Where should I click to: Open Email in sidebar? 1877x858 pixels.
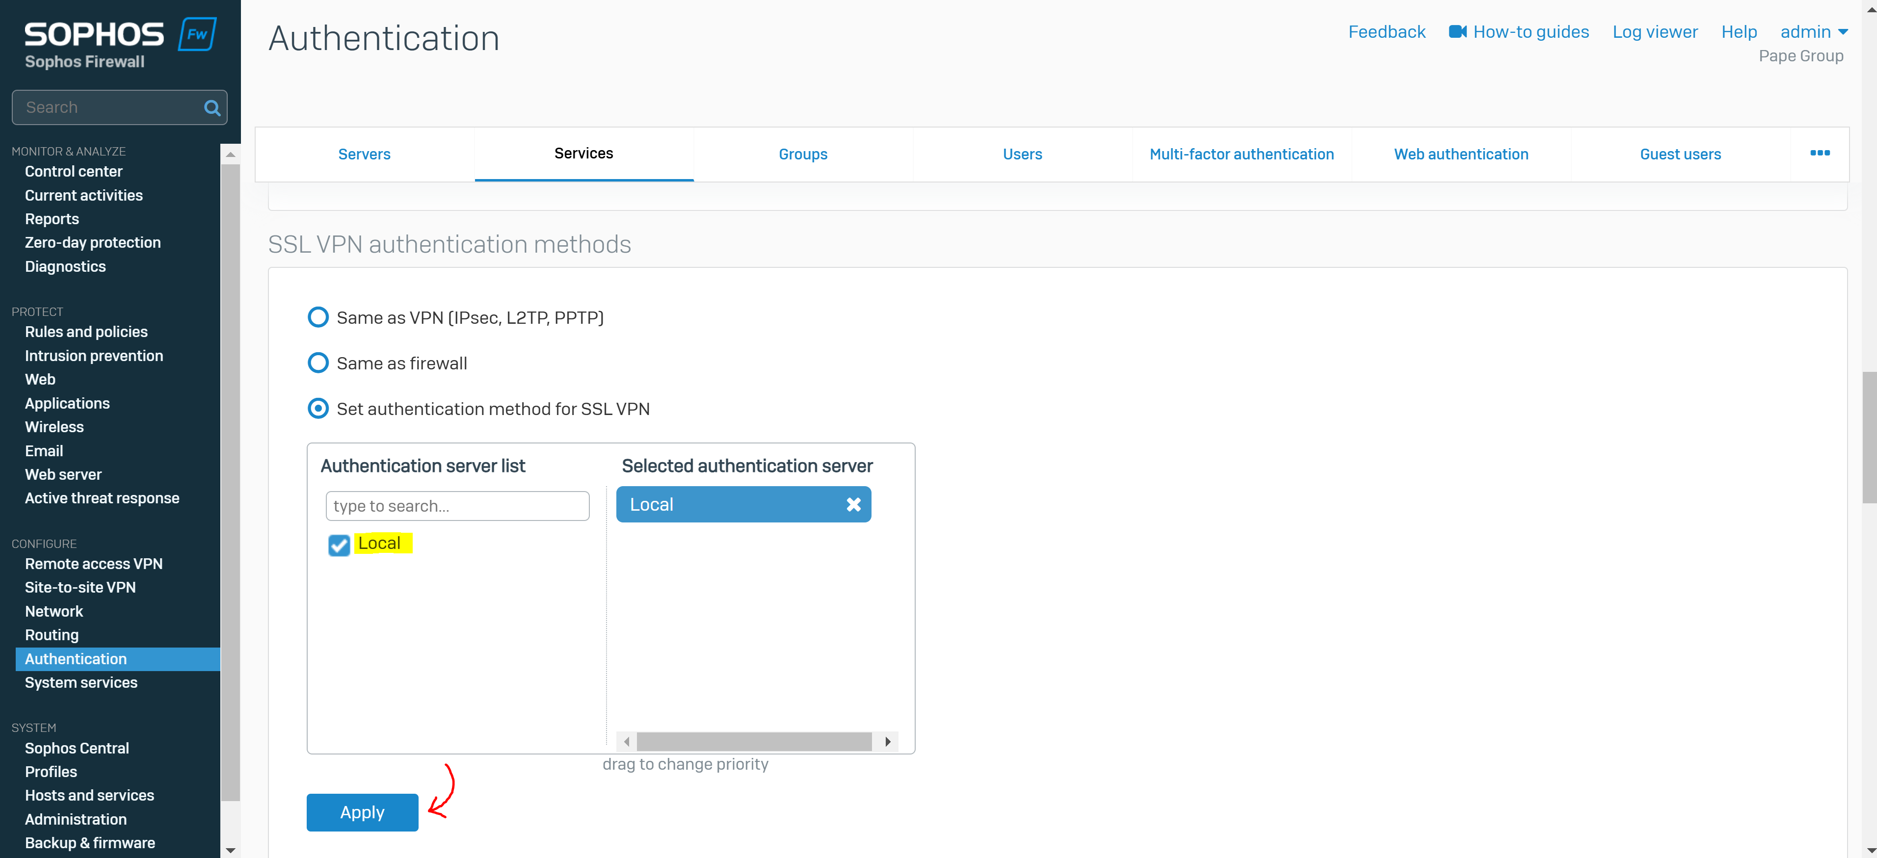44,451
